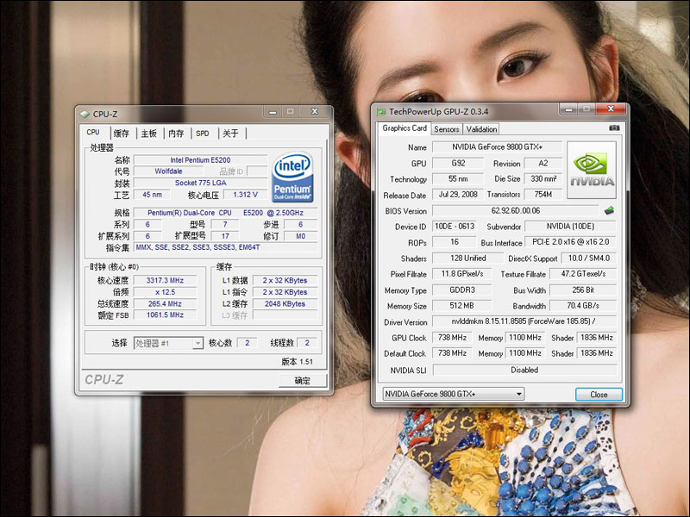Click the A2 revision value
The width and height of the screenshot is (690, 517).
click(x=543, y=163)
